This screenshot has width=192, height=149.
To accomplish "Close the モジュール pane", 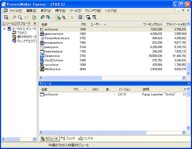I will 189,83.
